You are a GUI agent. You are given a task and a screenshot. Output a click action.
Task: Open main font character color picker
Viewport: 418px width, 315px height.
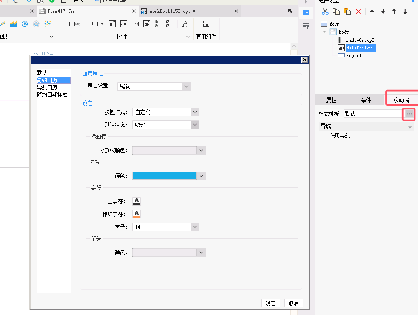[137, 201]
